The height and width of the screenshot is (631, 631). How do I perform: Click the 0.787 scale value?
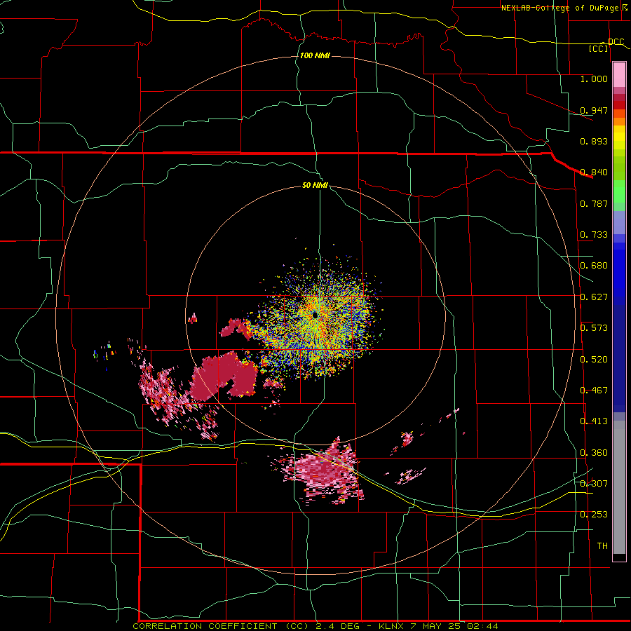(594, 203)
